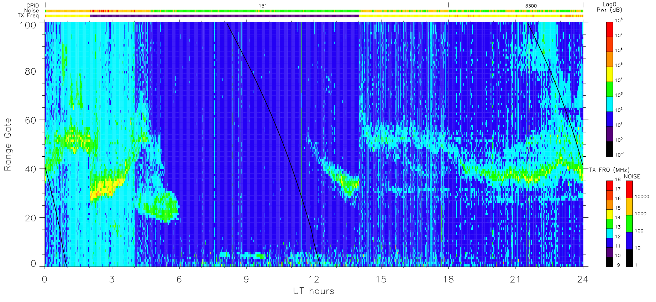Image resolution: width=656 pixels, height=302 pixels.
Task: Select the "Noise" label beside the top strip
Action: [x=31, y=11]
